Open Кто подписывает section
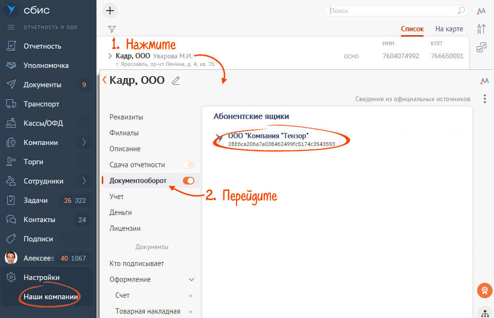This screenshot has width=494, height=318. [137, 264]
